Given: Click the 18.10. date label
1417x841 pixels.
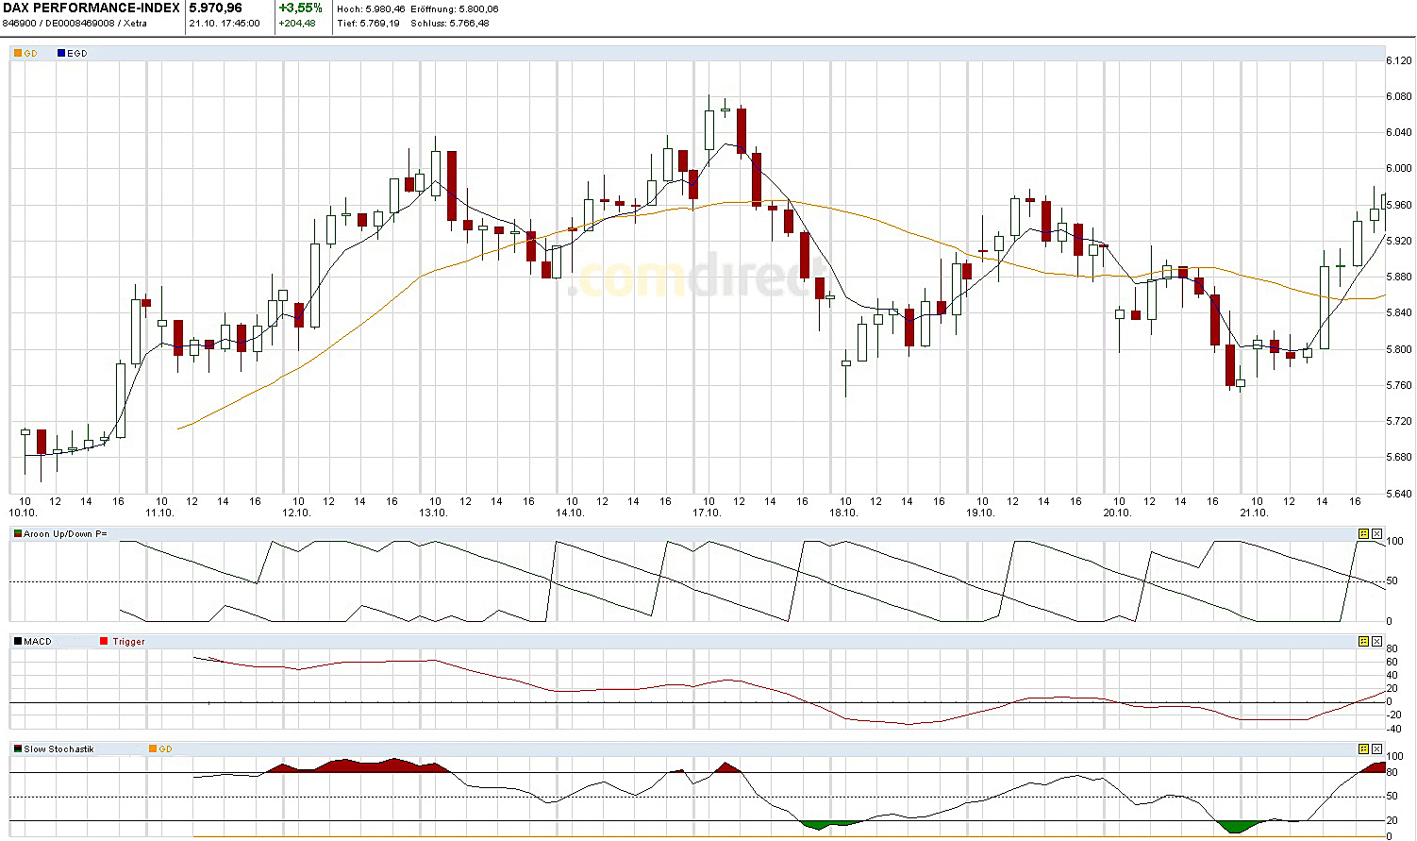Looking at the screenshot, I should coord(843,513).
